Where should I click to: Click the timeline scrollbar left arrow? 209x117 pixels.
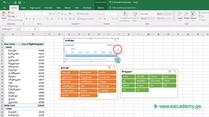coord(66,59)
